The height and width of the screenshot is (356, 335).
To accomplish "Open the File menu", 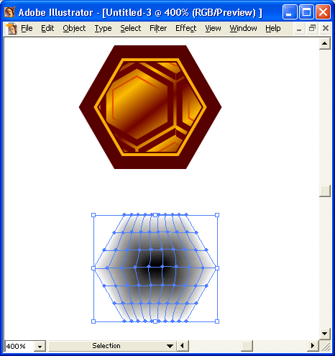I will point(27,28).
